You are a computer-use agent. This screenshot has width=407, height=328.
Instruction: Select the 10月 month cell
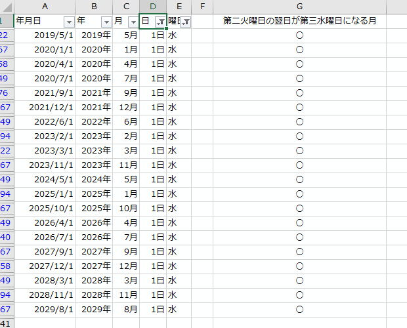click(126, 209)
